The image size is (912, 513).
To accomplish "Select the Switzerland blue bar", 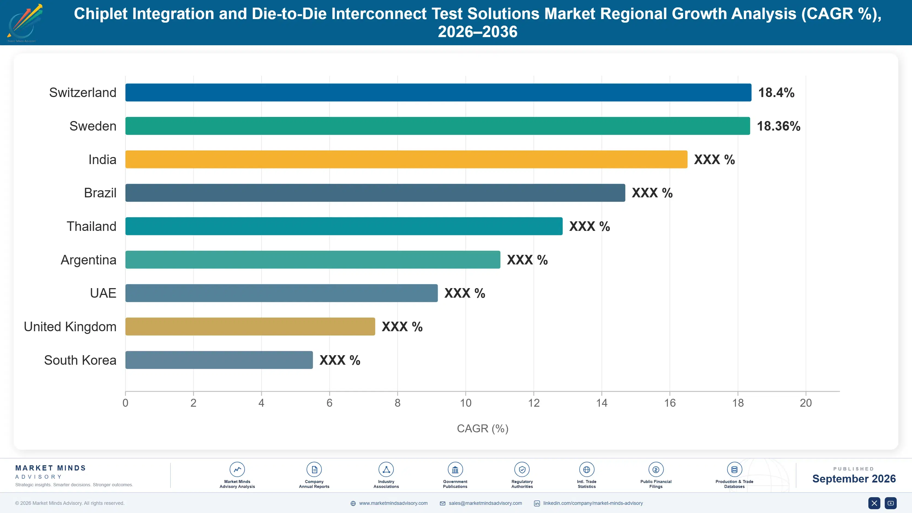I will coord(438,92).
